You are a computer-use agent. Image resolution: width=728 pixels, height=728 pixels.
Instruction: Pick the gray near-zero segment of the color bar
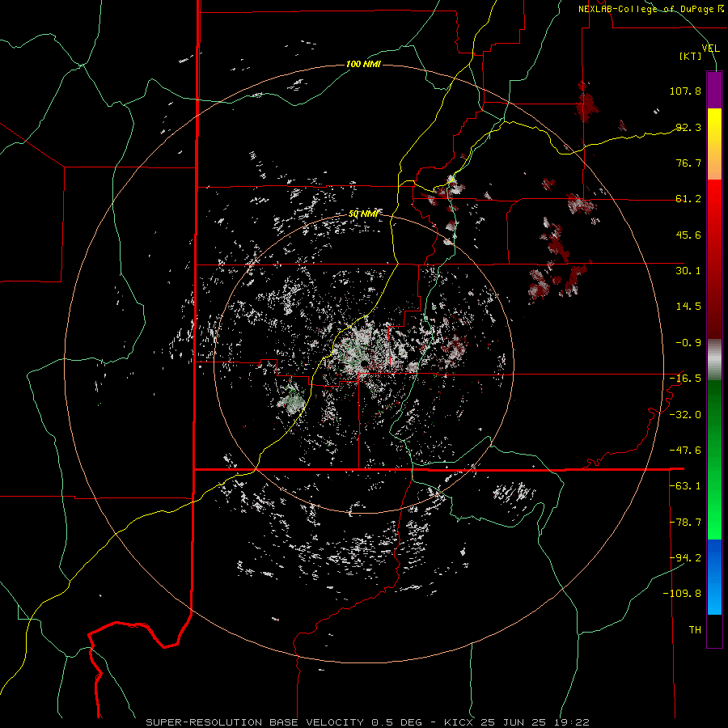coord(714,360)
